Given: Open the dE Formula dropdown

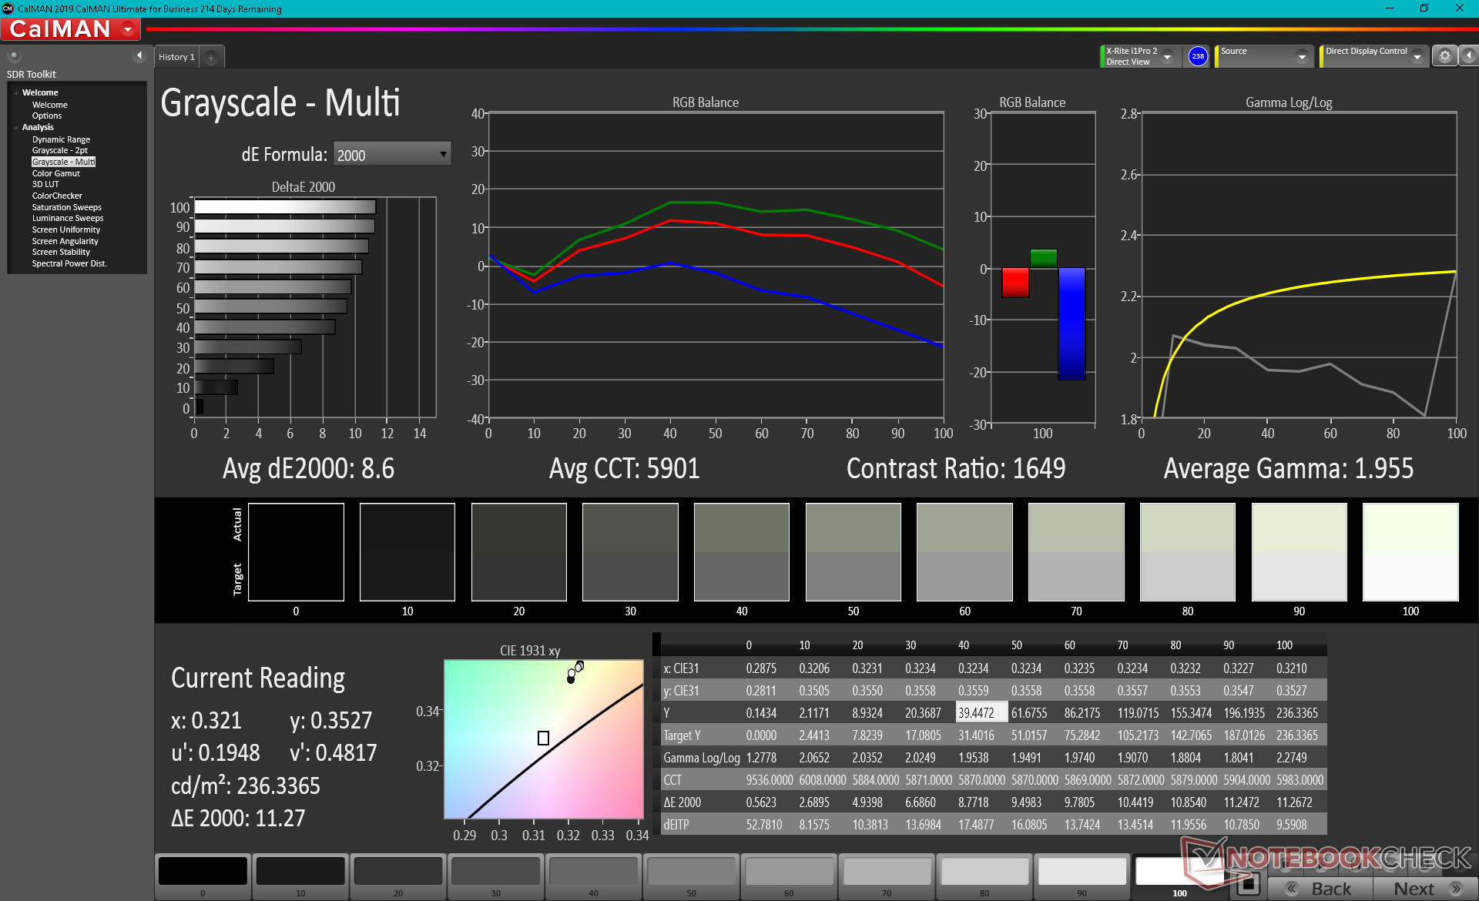Looking at the screenshot, I should (x=391, y=155).
